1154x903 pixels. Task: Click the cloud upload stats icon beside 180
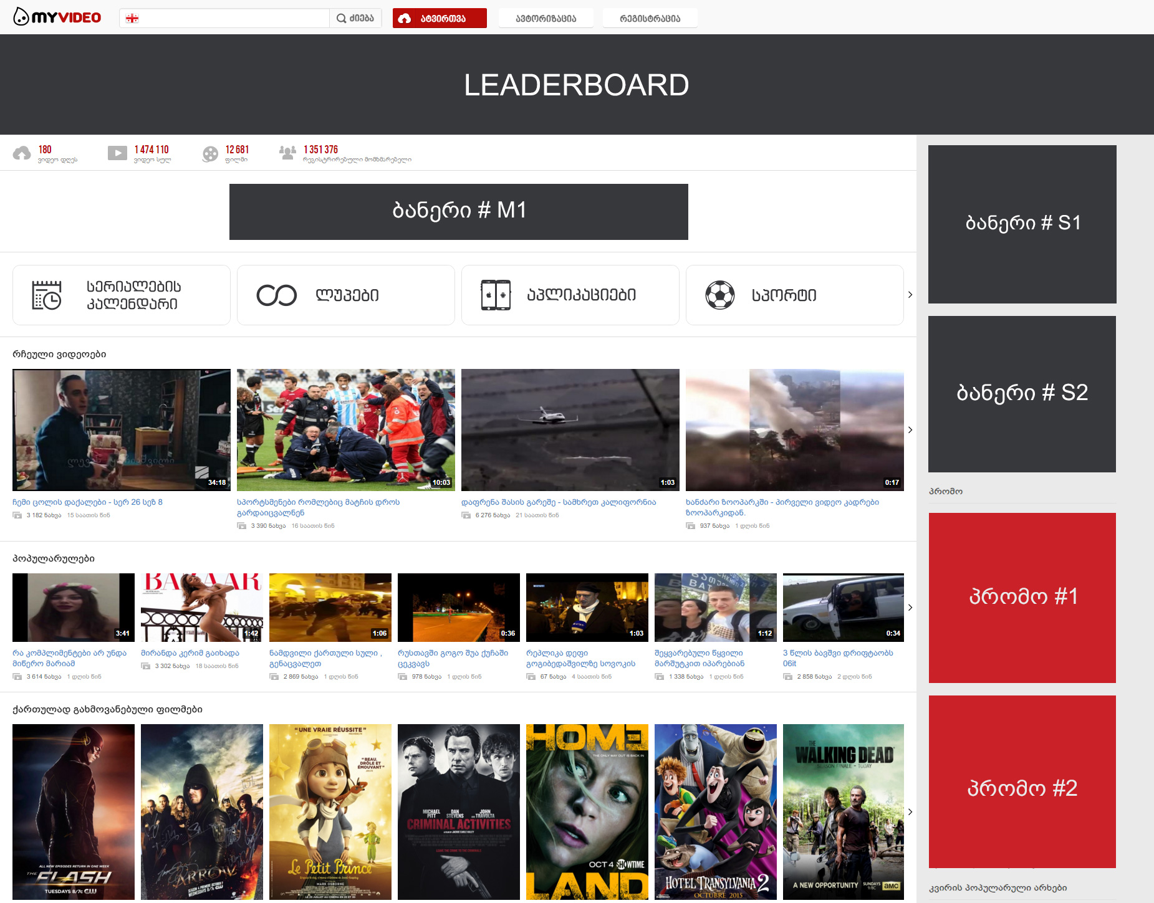[22, 153]
